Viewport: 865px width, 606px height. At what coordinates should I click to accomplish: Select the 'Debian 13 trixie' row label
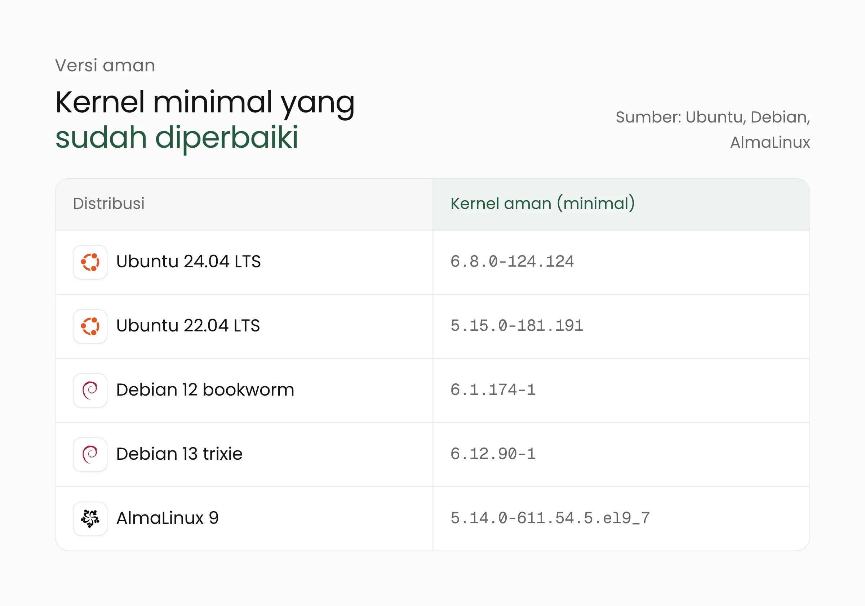(x=179, y=454)
